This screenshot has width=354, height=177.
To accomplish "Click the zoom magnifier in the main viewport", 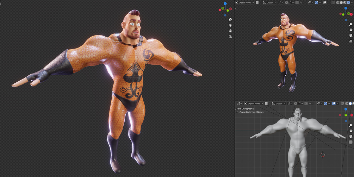I will [230, 20].
